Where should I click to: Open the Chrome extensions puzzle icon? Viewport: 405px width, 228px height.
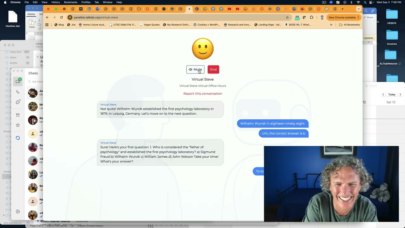pyautogui.click(x=312, y=17)
